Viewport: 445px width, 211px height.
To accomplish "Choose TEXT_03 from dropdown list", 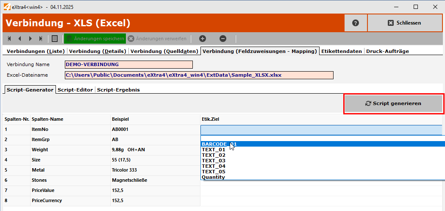I will coord(323,161).
